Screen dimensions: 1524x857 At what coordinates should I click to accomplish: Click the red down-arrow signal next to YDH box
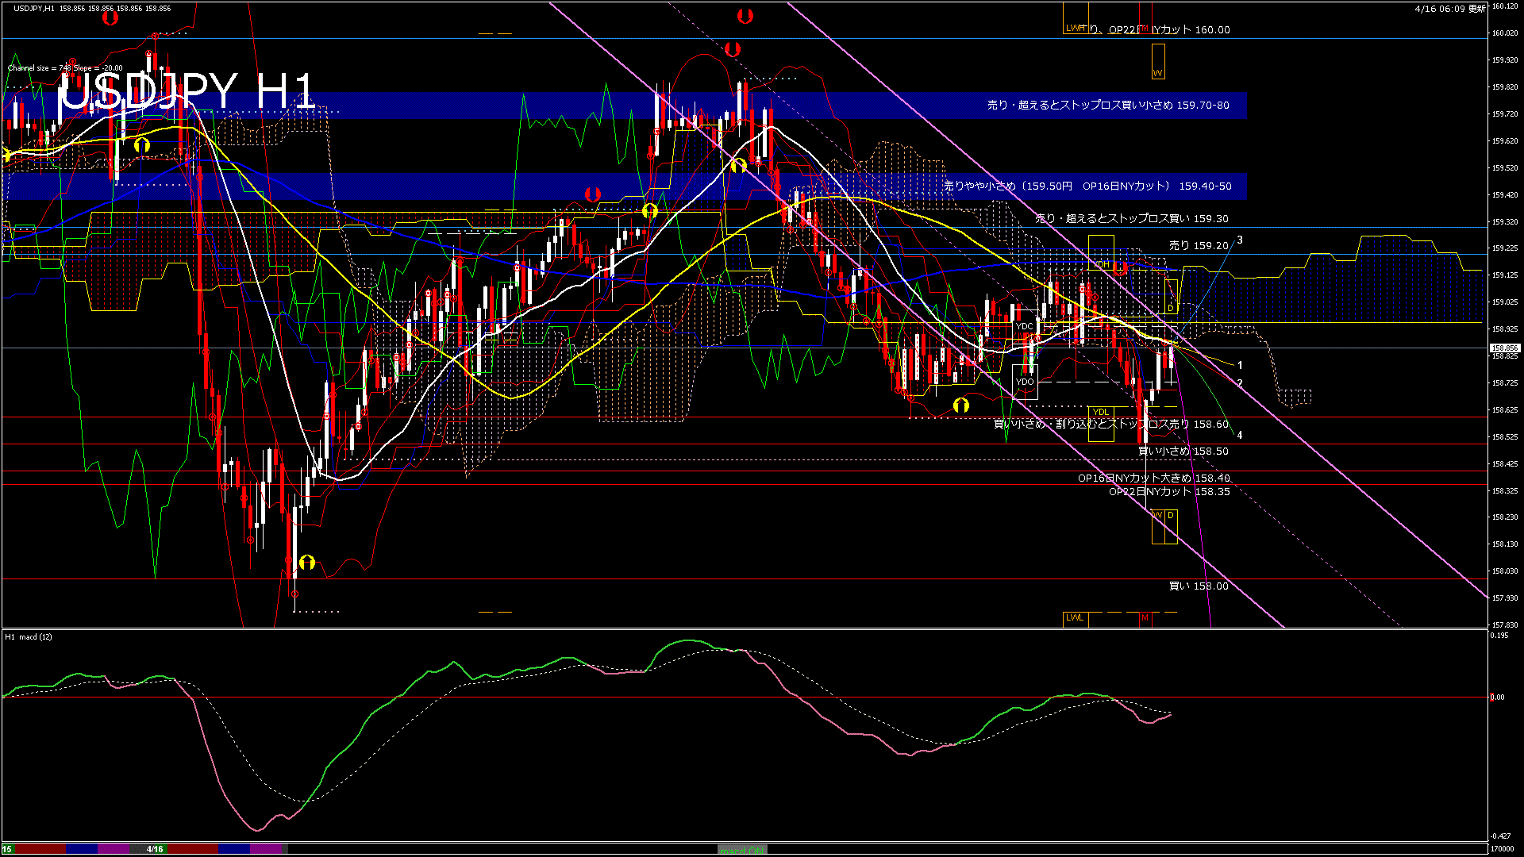point(1120,268)
